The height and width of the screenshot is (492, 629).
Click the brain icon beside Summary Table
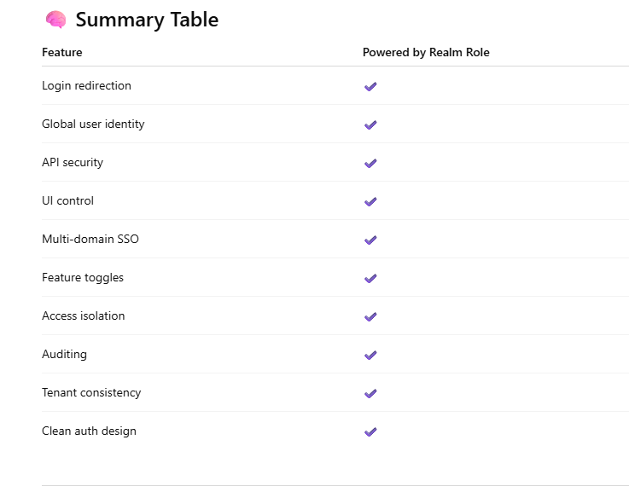pos(55,20)
